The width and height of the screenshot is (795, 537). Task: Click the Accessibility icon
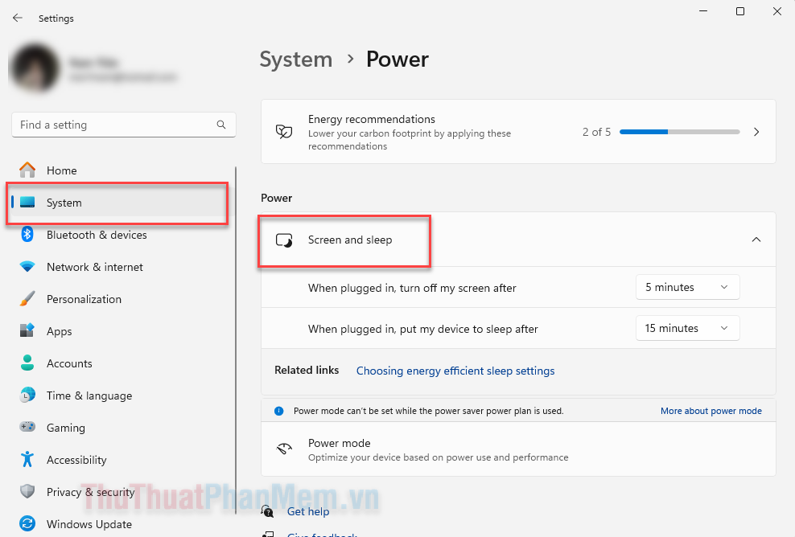tap(27, 460)
